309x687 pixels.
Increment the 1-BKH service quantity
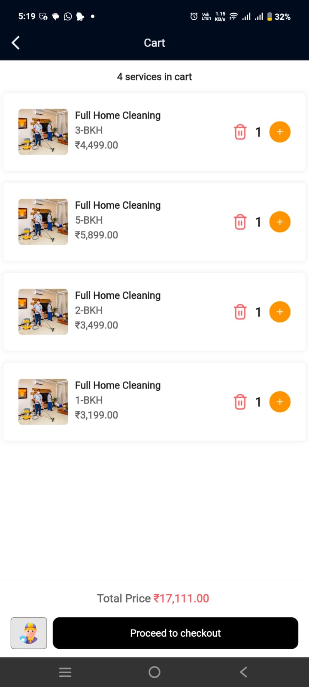click(280, 402)
